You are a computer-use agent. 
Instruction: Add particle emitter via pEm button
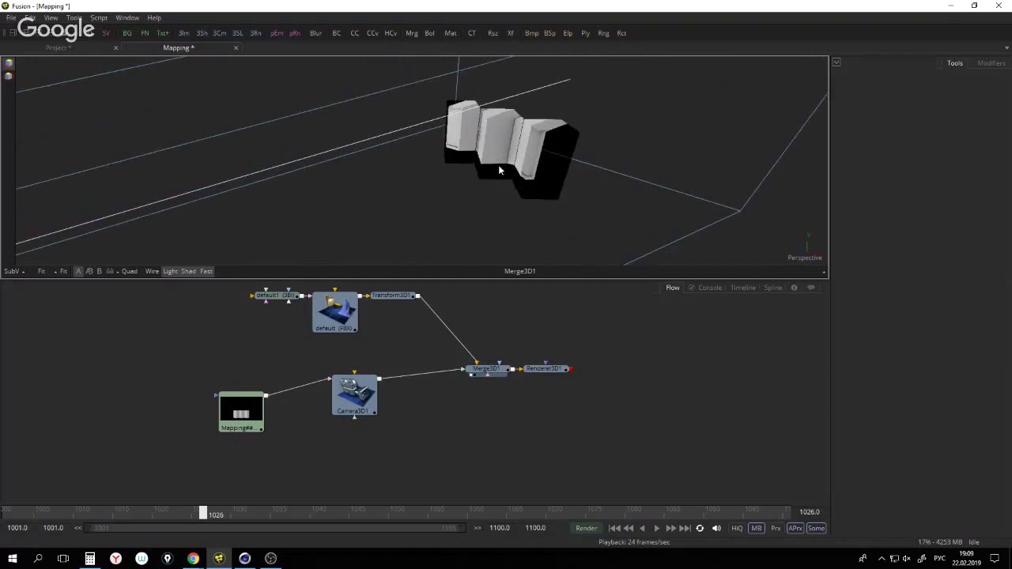277,33
